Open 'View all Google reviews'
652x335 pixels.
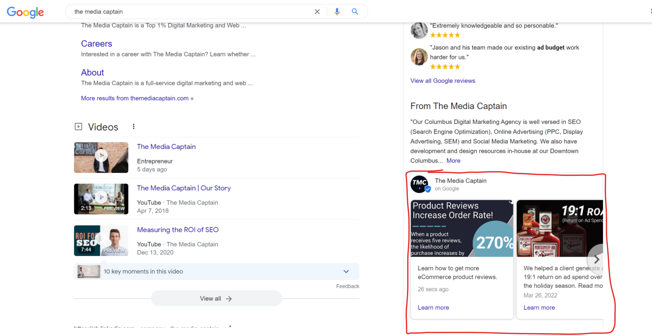click(443, 81)
